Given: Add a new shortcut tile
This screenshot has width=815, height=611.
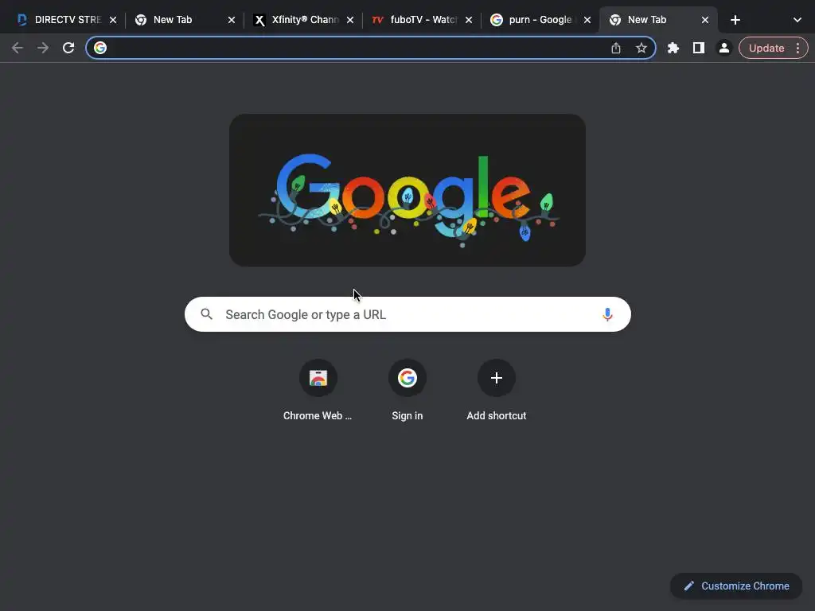Looking at the screenshot, I should [497, 391].
